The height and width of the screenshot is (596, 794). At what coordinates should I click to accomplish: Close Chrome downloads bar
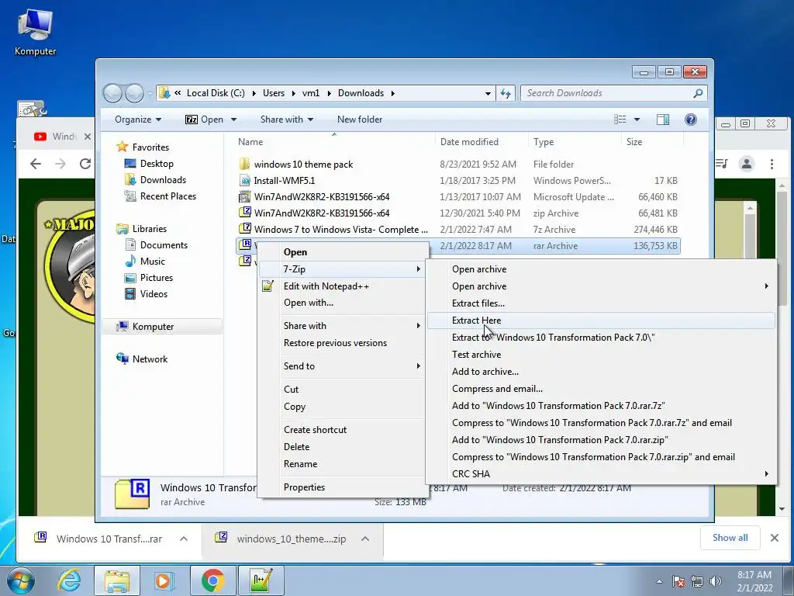[775, 538]
